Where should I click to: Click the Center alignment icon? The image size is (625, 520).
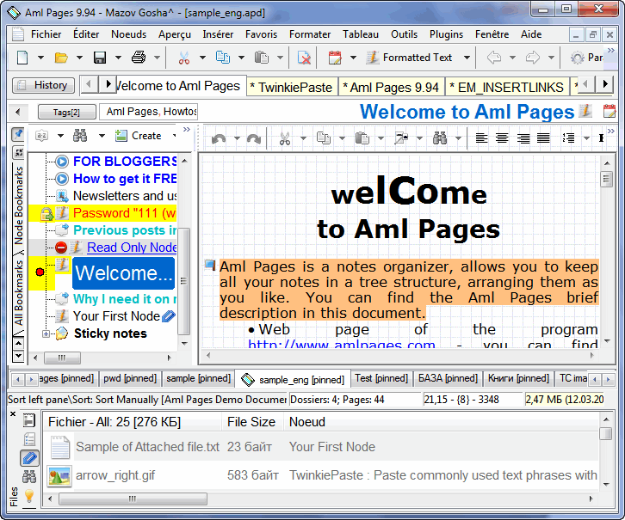tap(502, 138)
